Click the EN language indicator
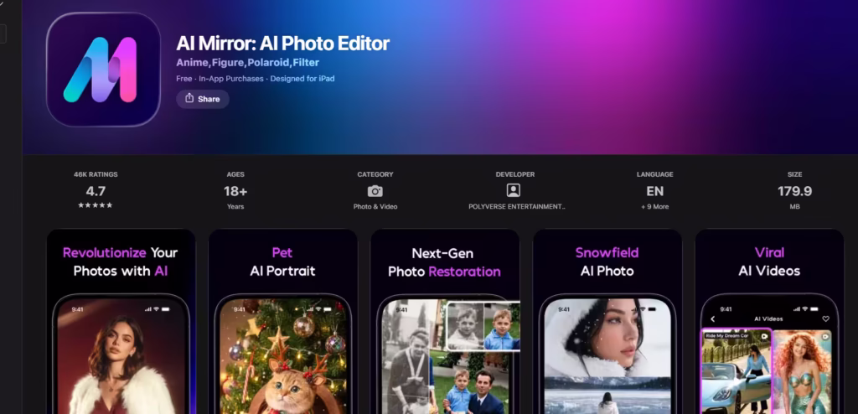Image resolution: width=858 pixels, height=414 pixels. click(655, 191)
